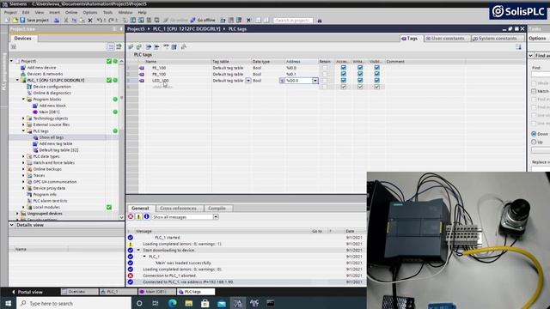Open Device configuration in project tree
Image resolution: width=550 pixels, height=309 pixels.
(52, 87)
